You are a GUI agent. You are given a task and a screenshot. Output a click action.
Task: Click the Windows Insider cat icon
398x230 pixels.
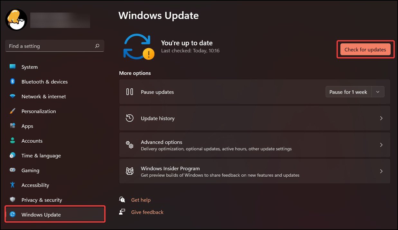(x=130, y=171)
